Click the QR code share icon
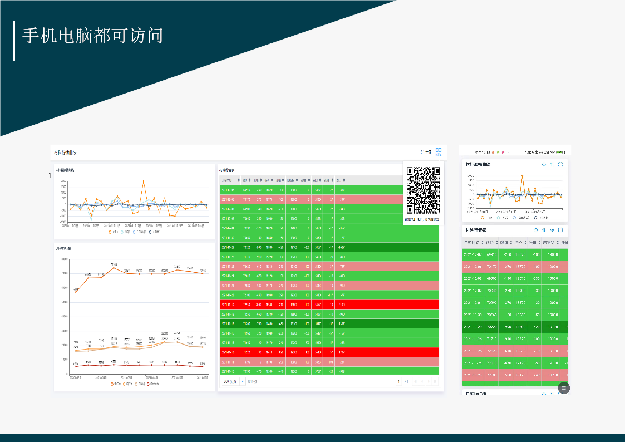 pyautogui.click(x=439, y=152)
